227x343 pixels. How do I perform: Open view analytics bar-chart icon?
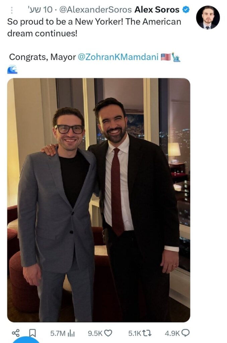pos(71,333)
